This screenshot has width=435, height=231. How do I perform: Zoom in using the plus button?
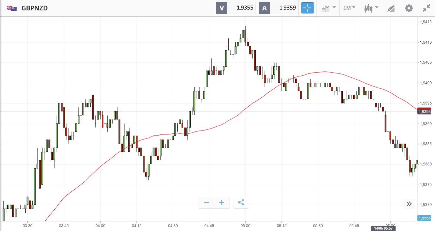222,202
